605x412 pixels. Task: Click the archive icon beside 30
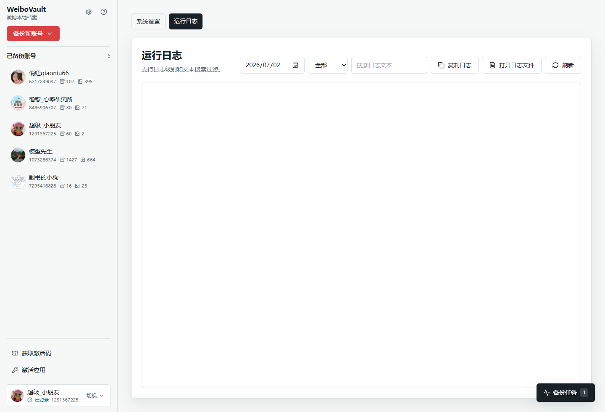[x=62, y=108]
